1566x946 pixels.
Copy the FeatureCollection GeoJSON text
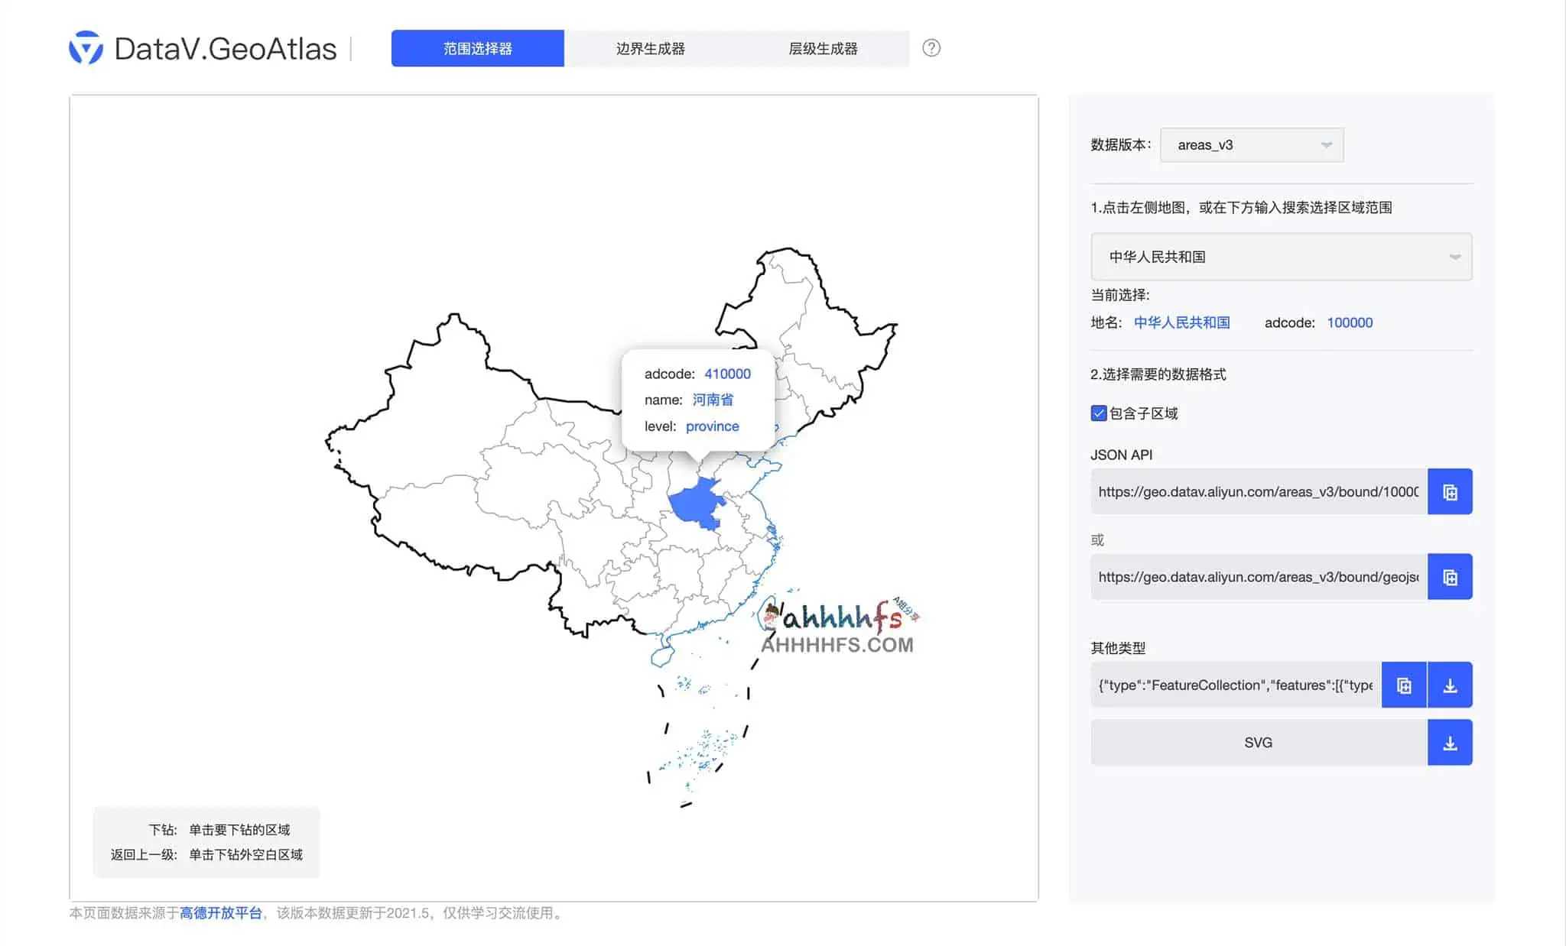1404,685
